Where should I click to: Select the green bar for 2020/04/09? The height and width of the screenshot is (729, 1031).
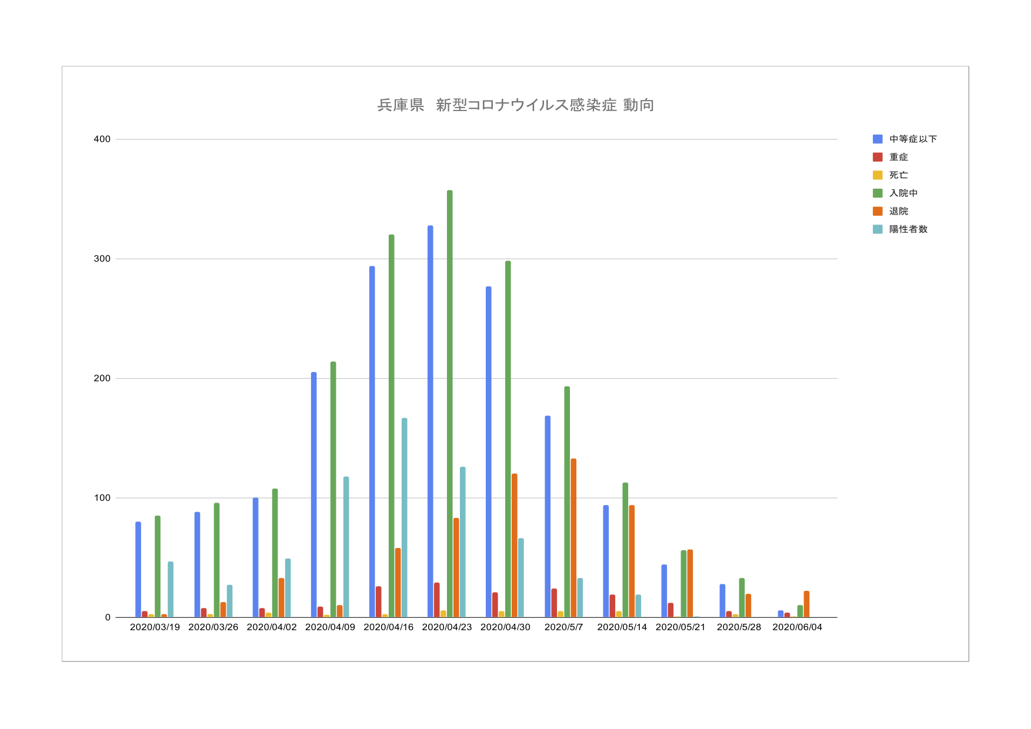333,489
